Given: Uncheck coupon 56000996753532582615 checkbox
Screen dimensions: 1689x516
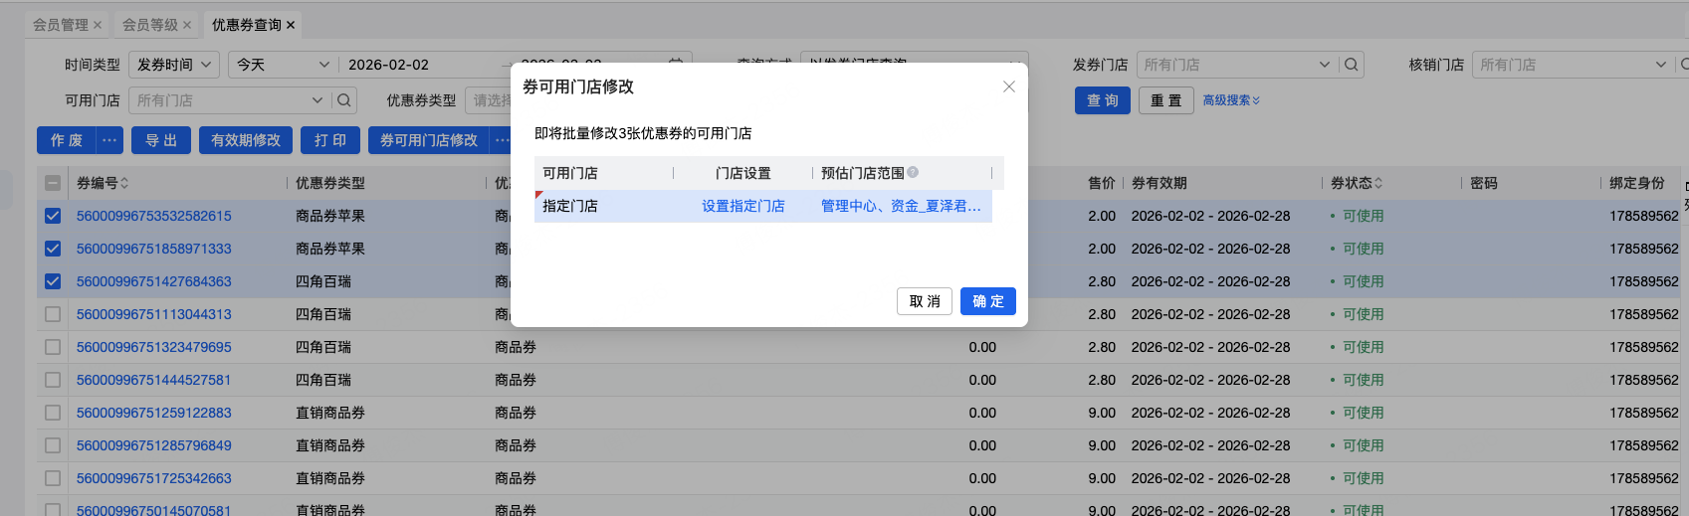Looking at the screenshot, I should point(53,216).
